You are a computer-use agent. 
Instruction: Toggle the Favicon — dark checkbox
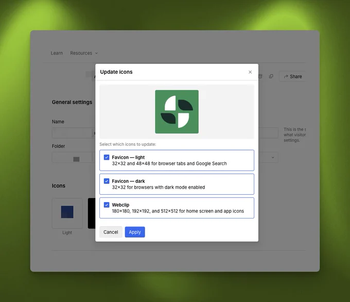pos(107,181)
